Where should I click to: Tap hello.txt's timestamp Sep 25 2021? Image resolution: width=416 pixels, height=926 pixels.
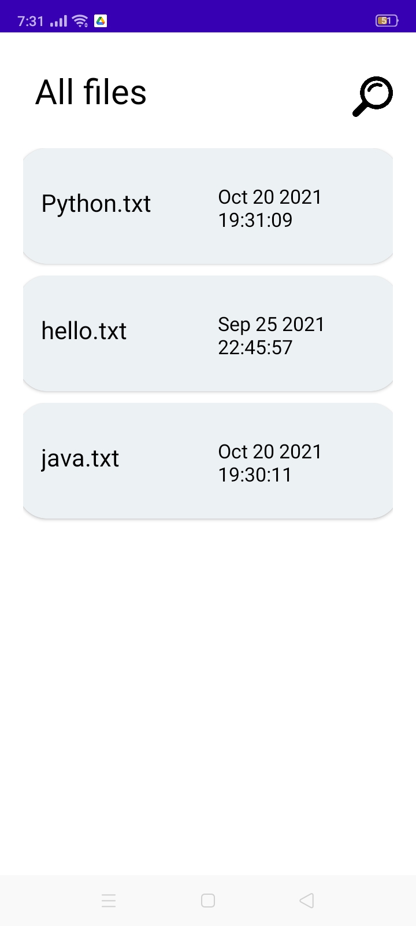pos(271,324)
